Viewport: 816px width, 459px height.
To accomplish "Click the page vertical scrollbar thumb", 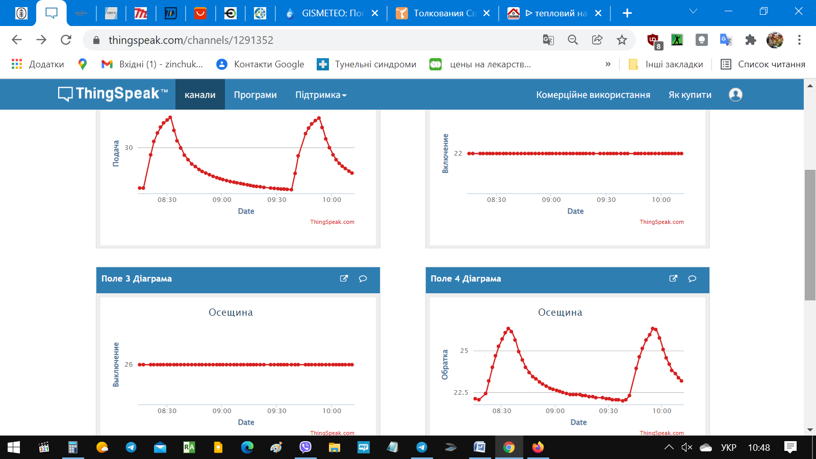I will 810,235.
